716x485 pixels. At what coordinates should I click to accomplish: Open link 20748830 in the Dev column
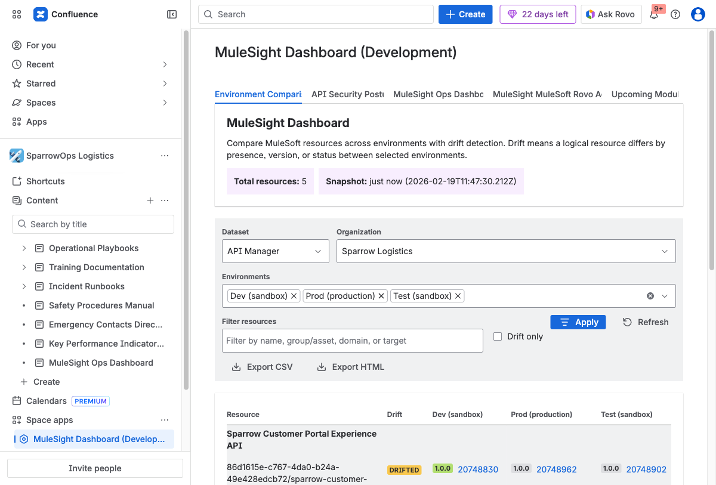coord(477,469)
